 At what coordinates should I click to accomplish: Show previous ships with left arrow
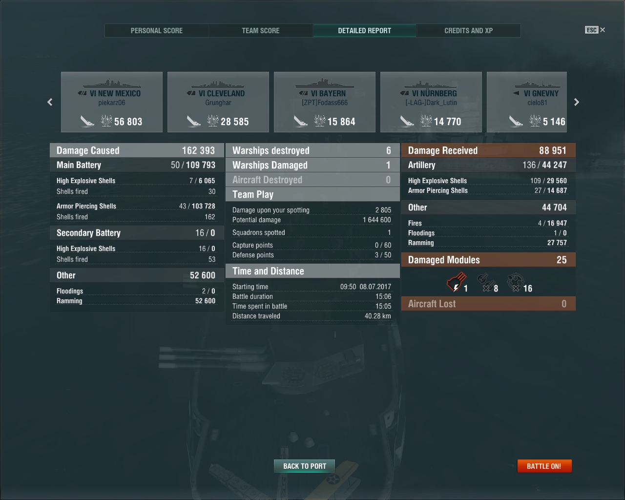pos(50,102)
